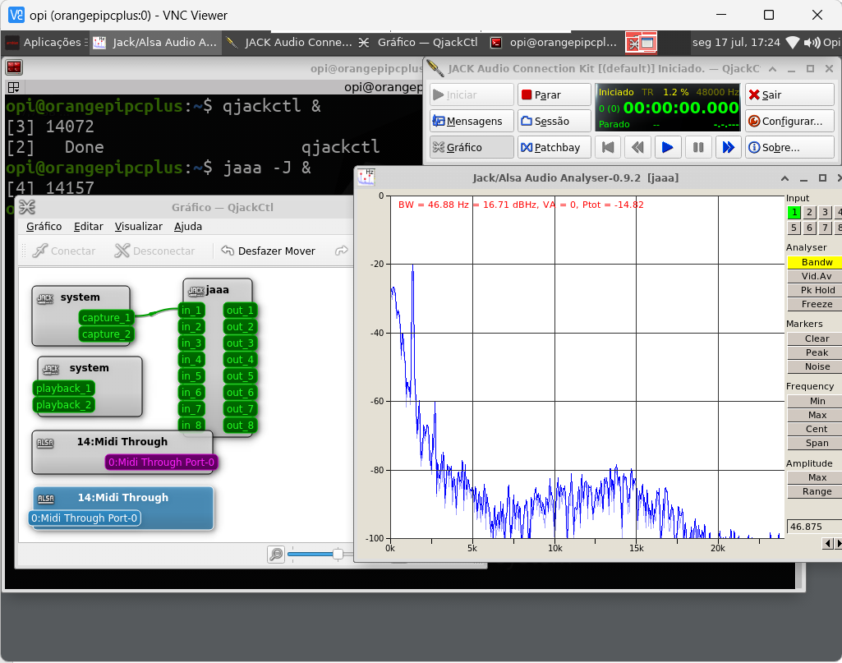Screen dimensions: 842x663
Task: Pause the JACK transport
Action: pyautogui.click(x=697, y=147)
